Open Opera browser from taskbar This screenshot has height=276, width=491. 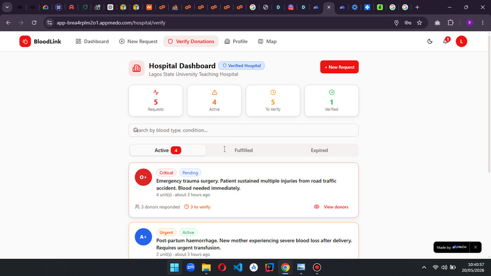tap(222, 267)
